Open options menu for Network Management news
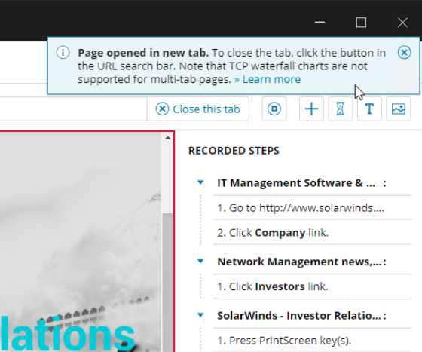422x352 pixels. [x=384, y=262]
